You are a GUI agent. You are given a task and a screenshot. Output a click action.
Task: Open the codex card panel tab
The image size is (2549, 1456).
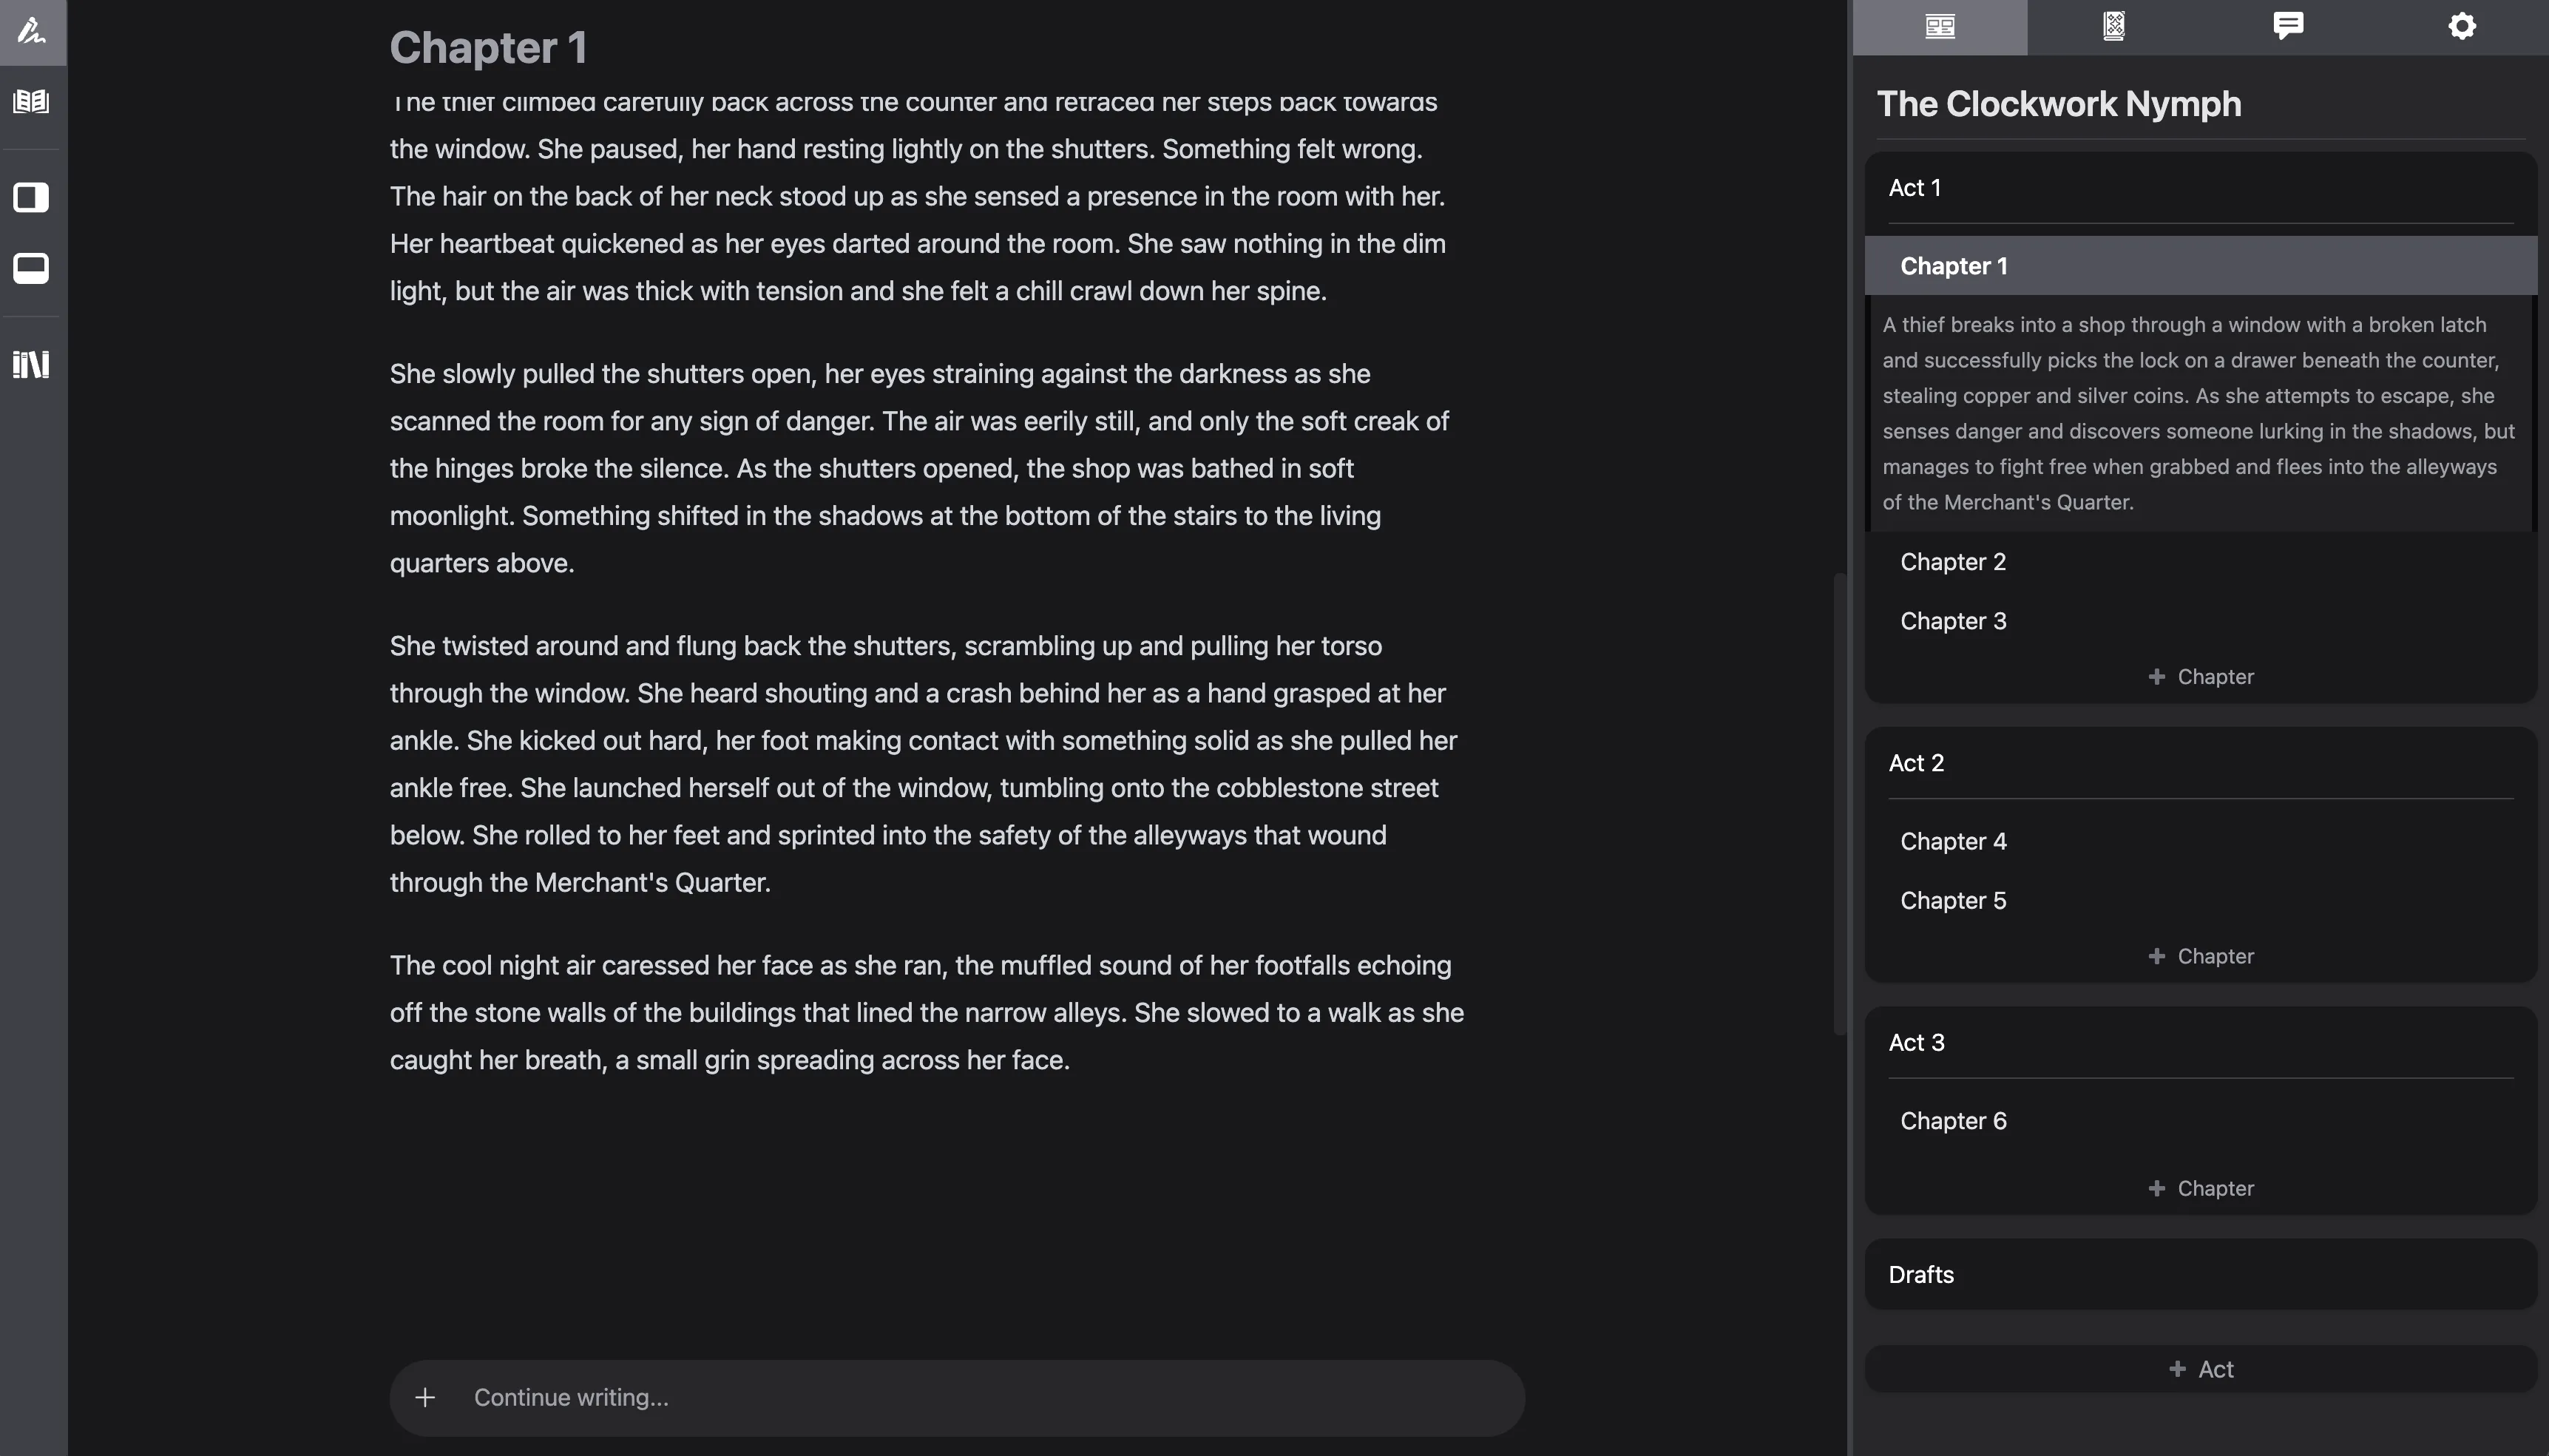pos(2113,27)
